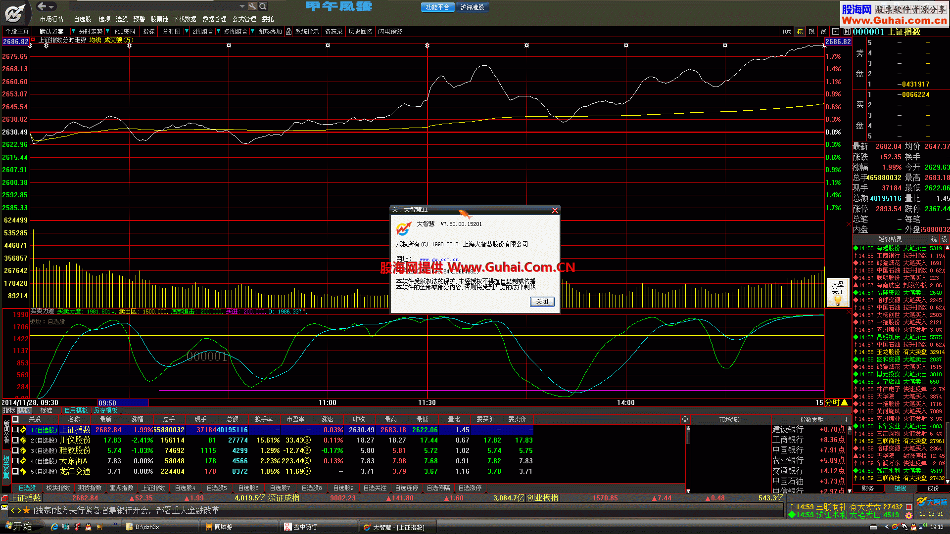Click the 大智慧 logo at bottom right

pyautogui.click(x=931, y=502)
